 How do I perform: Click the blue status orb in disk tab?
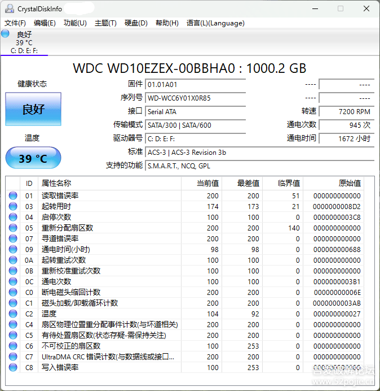(x=5, y=33)
